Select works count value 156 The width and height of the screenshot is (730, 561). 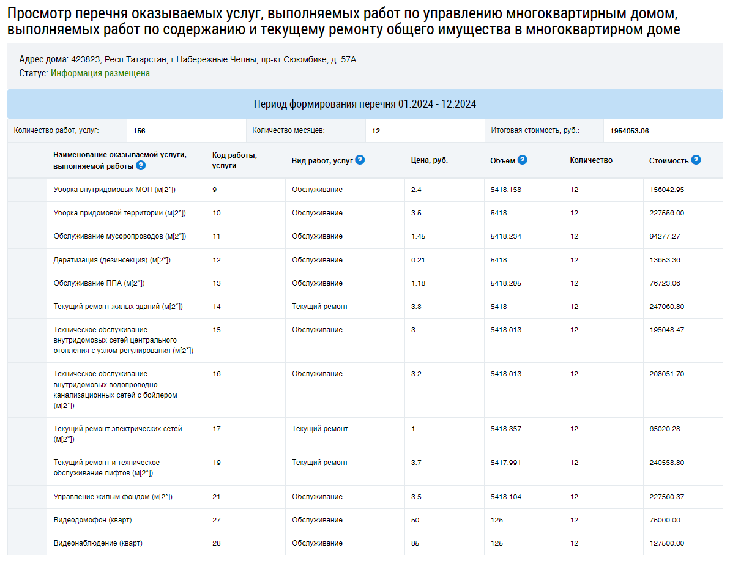point(139,131)
